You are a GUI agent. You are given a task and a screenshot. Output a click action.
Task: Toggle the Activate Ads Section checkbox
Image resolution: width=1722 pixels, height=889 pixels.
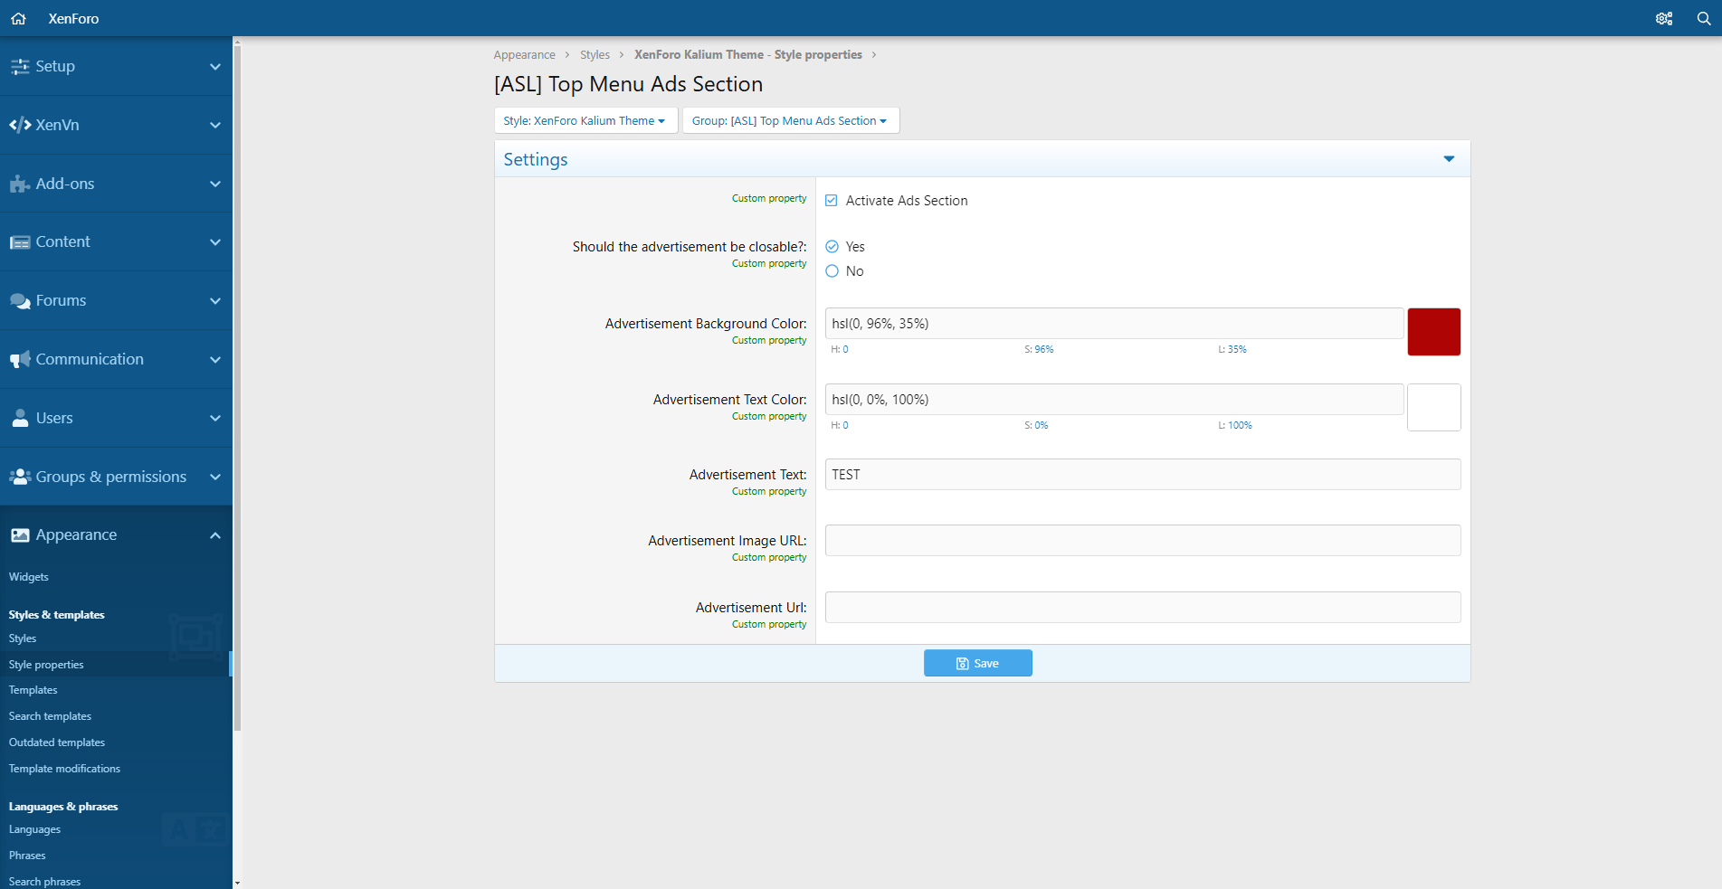coord(832,201)
